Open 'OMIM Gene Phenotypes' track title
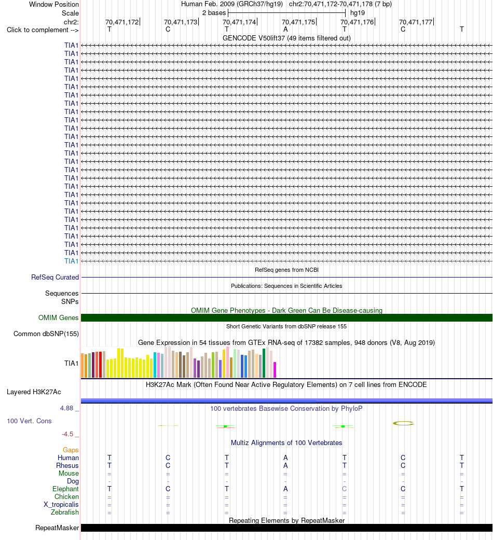The height and width of the screenshot is (540, 493). tap(286, 310)
